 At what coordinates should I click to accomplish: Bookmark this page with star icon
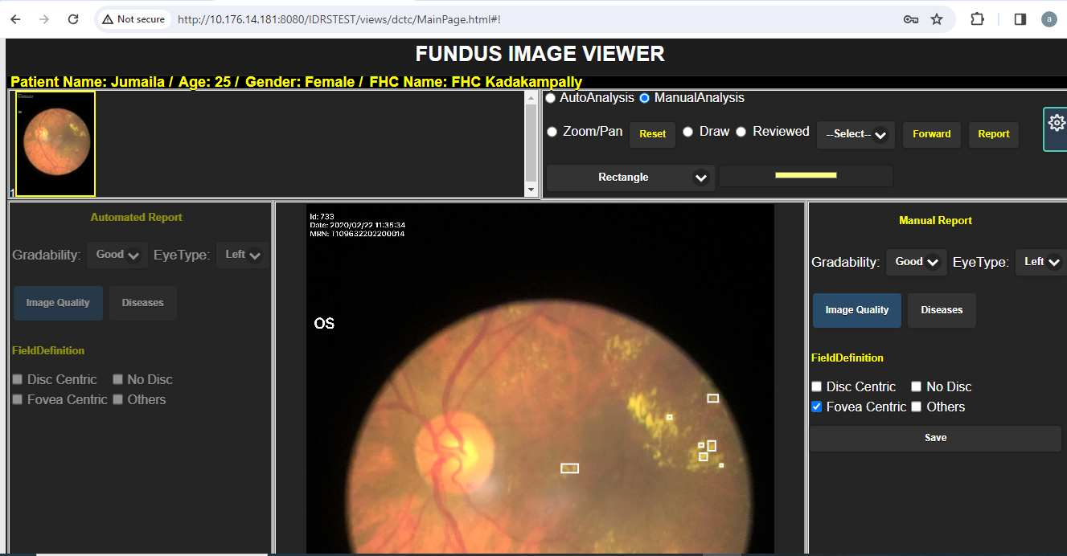click(x=937, y=19)
